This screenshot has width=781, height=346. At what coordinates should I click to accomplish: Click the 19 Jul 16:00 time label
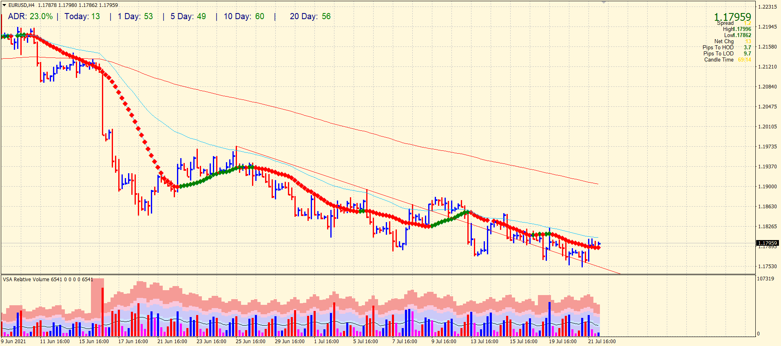point(563,342)
